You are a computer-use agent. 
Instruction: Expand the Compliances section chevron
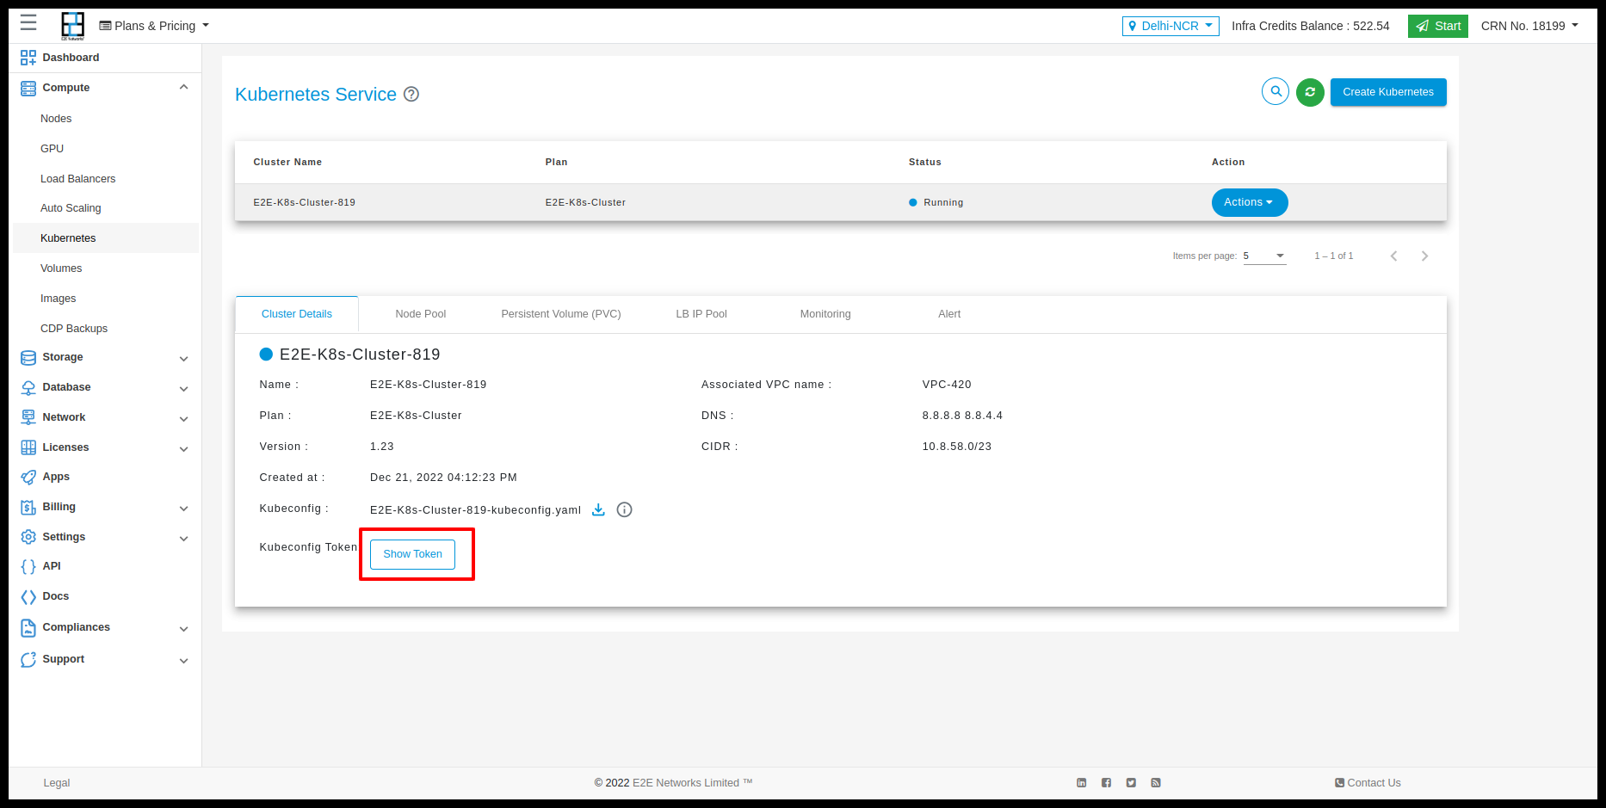point(183,628)
